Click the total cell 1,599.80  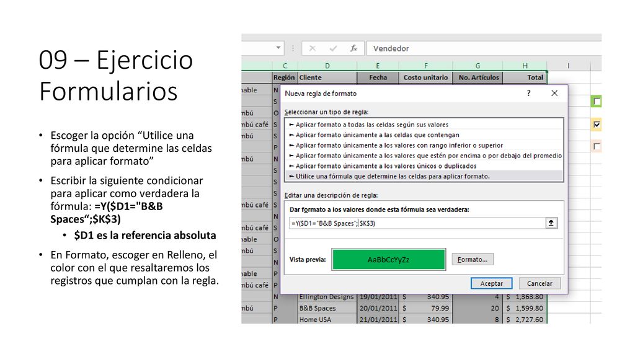click(525, 308)
